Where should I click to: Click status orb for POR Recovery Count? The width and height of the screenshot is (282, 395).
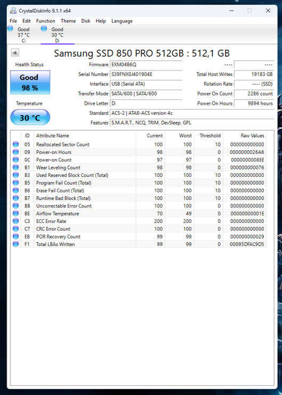tap(15, 236)
